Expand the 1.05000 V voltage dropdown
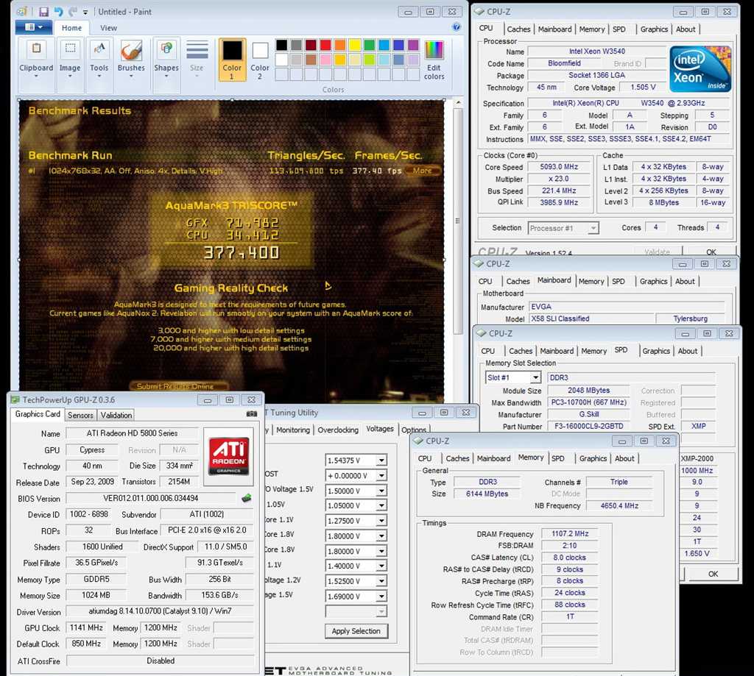 click(x=381, y=506)
